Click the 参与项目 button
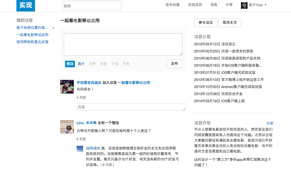The image size is (291, 169). point(205,23)
